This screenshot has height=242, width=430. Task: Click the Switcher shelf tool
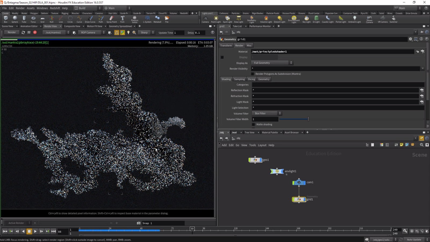pyautogui.click(x=393, y=19)
